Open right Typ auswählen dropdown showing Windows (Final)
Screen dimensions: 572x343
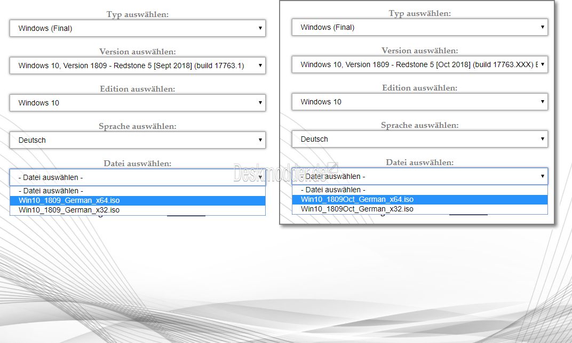click(x=420, y=27)
